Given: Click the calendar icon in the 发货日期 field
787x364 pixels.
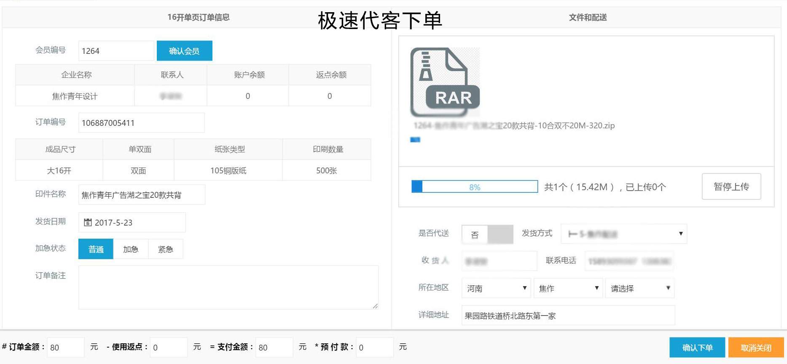Looking at the screenshot, I should point(88,223).
